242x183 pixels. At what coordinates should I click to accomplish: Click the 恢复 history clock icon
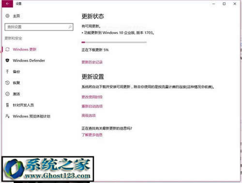point(7,83)
